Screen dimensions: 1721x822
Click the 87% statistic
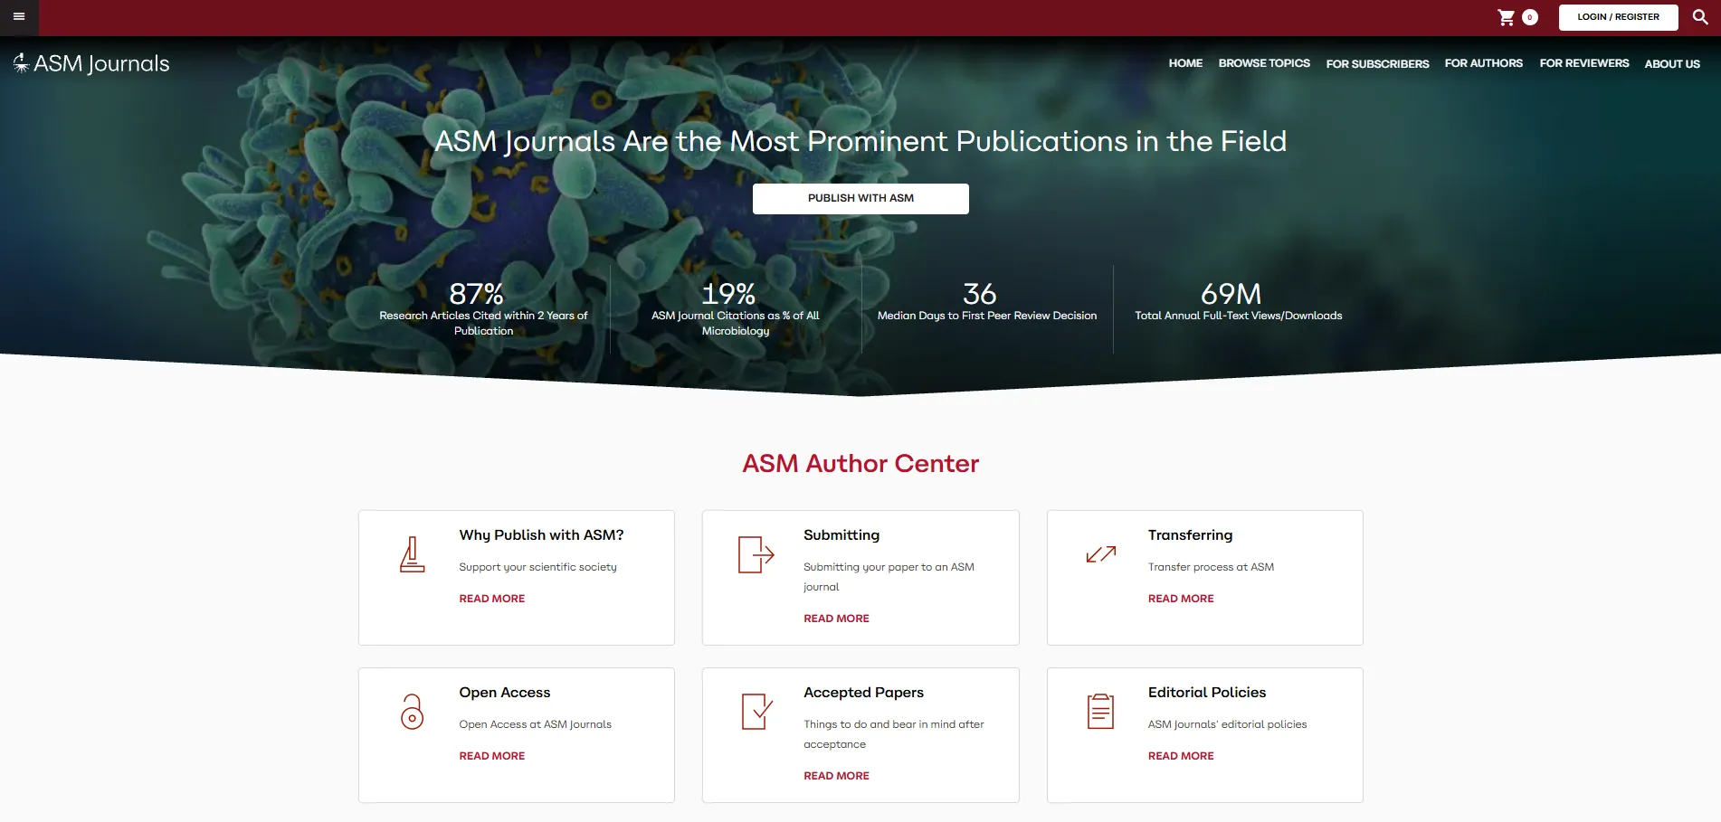click(x=477, y=294)
